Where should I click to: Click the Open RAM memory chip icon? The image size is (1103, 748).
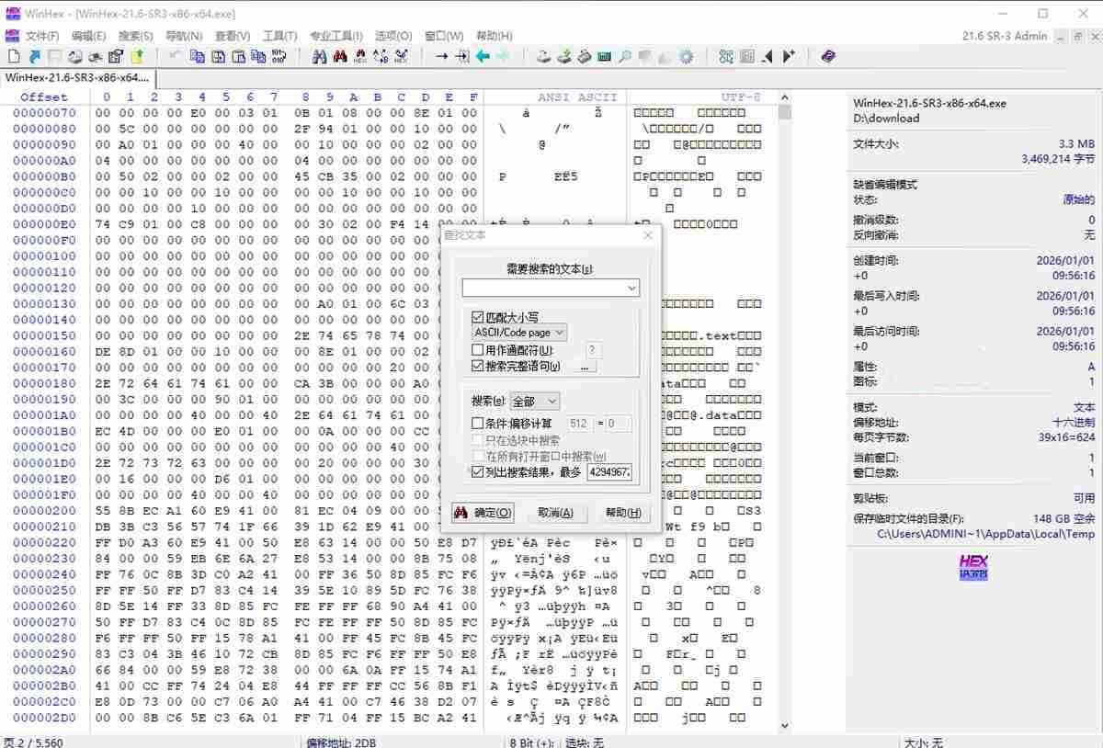coord(604,56)
